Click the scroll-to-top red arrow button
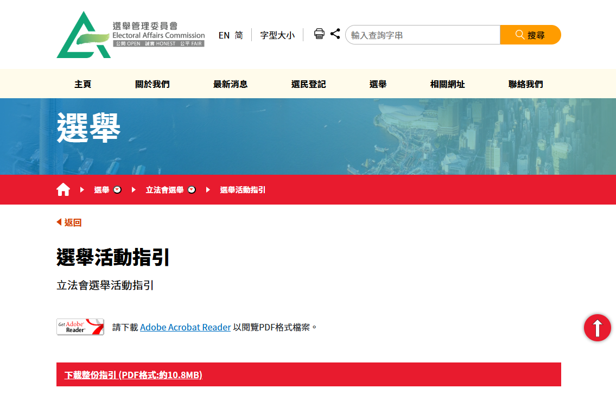The image size is (616, 401). coord(597,328)
